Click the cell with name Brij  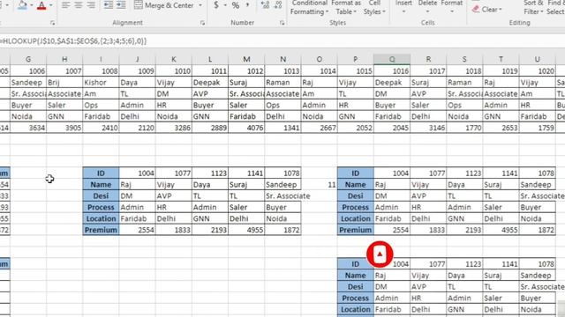[x=64, y=82]
